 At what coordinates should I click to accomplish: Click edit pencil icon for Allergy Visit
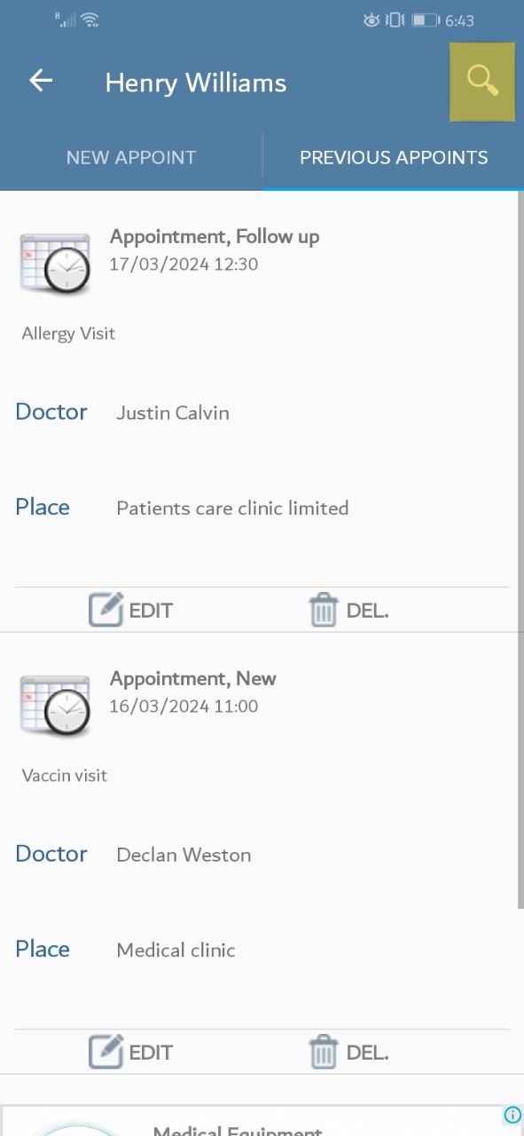[x=106, y=610]
